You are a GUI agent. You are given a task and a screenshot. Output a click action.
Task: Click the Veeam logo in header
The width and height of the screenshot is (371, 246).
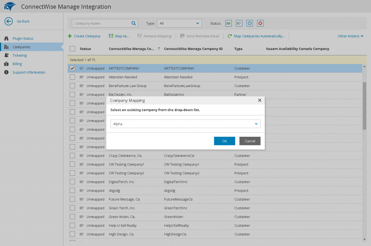(10, 7)
